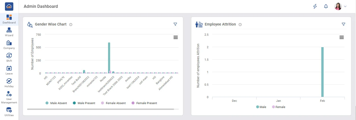This screenshot has width=356, height=120.
Task: Expand the user profile dropdown arrow
Action: (x=345, y=7)
